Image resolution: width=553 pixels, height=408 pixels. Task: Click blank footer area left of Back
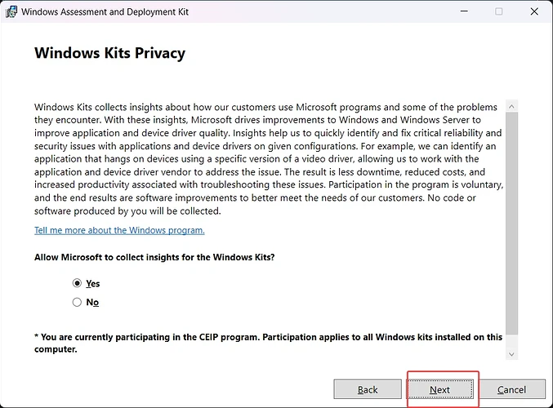click(163, 389)
